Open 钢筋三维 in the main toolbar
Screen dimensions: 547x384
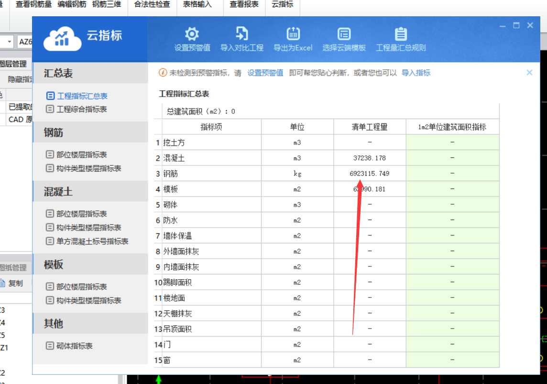pyautogui.click(x=107, y=4)
